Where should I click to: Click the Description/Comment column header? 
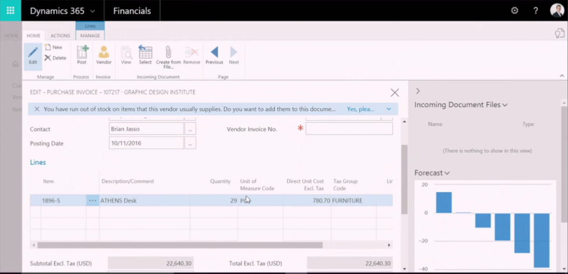coord(128,181)
